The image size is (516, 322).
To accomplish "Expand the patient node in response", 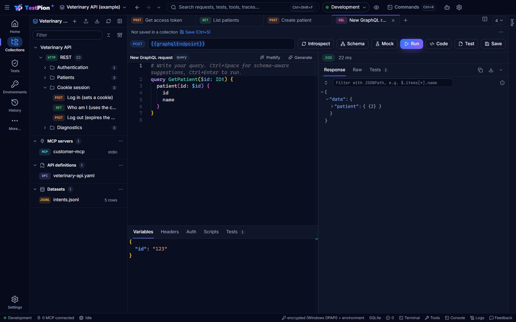I will coord(332,106).
